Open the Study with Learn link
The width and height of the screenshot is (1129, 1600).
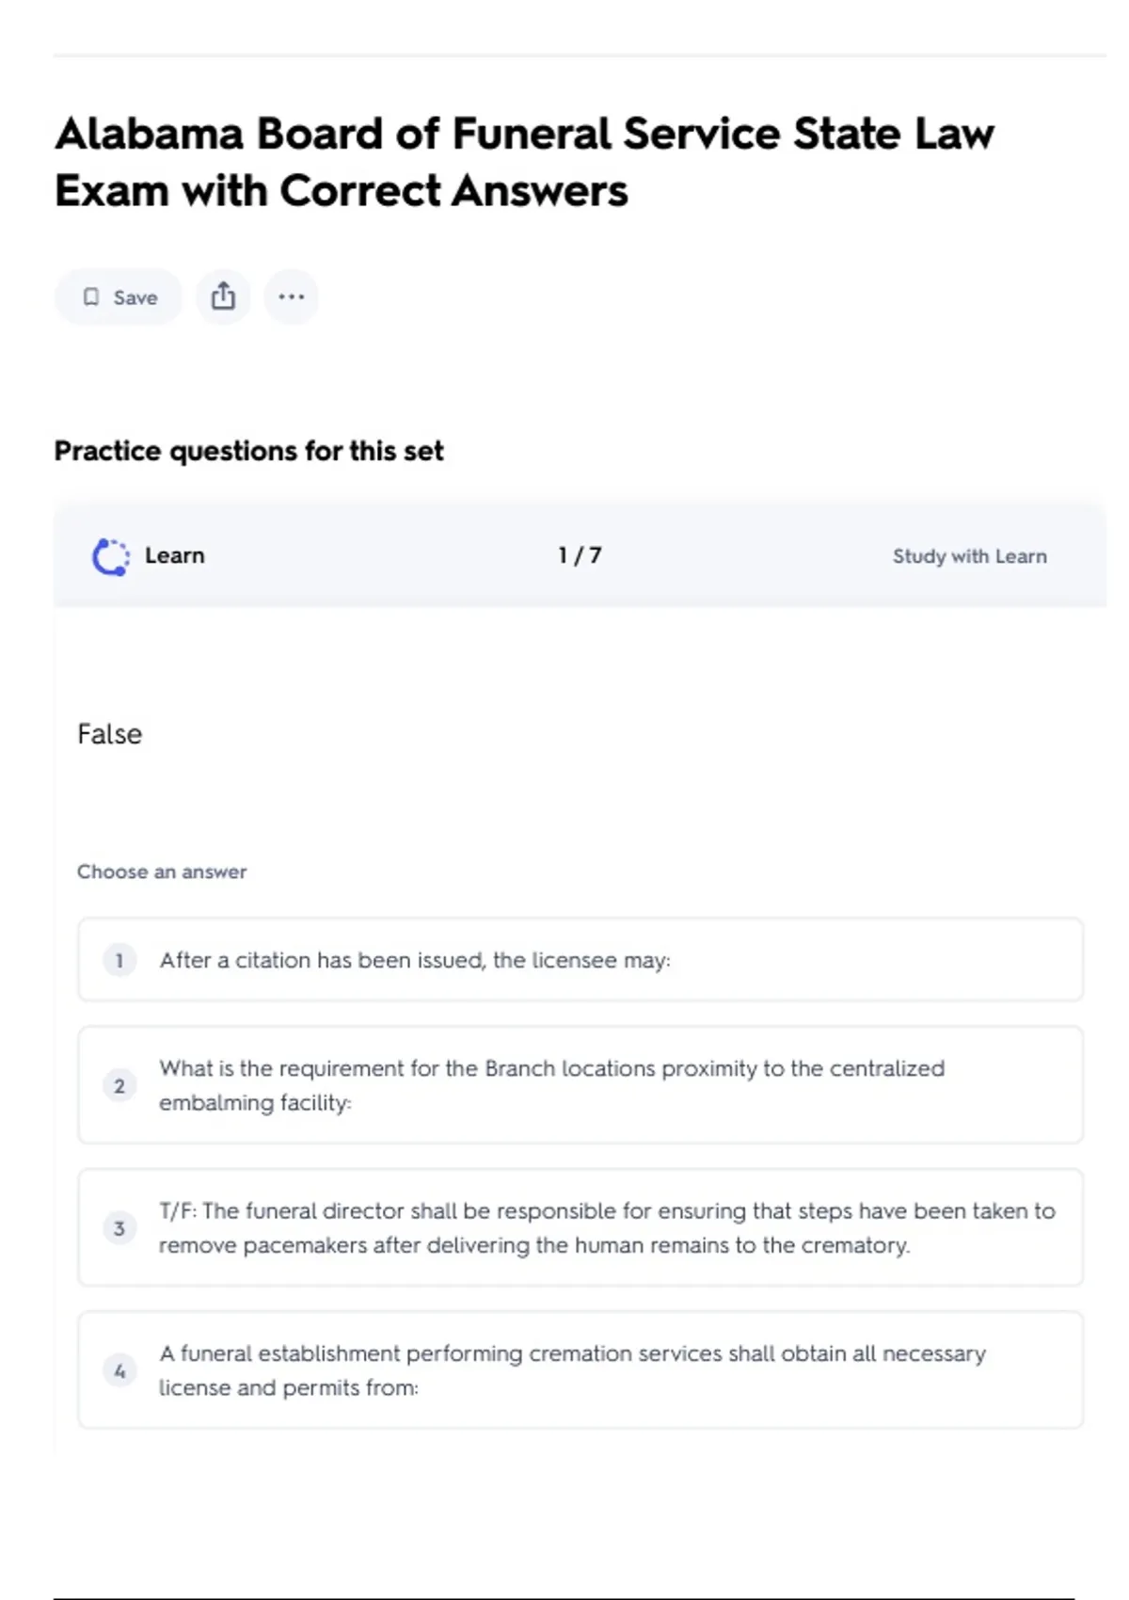coord(969,556)
